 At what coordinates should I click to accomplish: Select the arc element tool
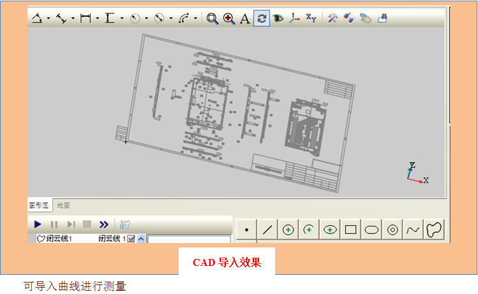[x=309, y=230]
